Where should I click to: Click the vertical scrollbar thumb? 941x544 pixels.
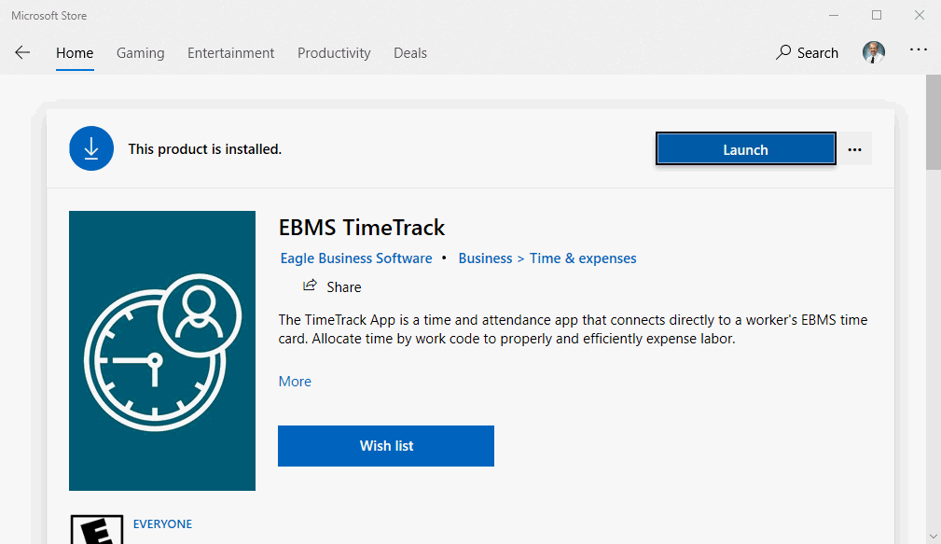933,121
